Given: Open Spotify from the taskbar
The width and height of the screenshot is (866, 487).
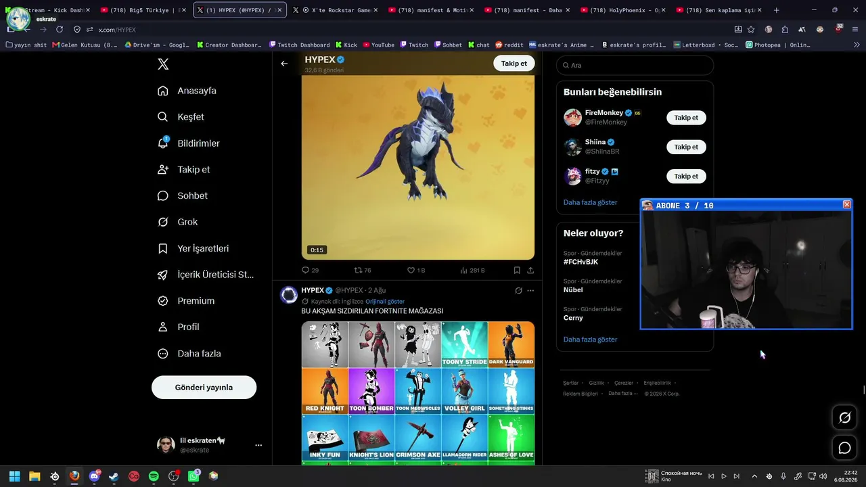Looking at the screenshot, I should 154,476.
